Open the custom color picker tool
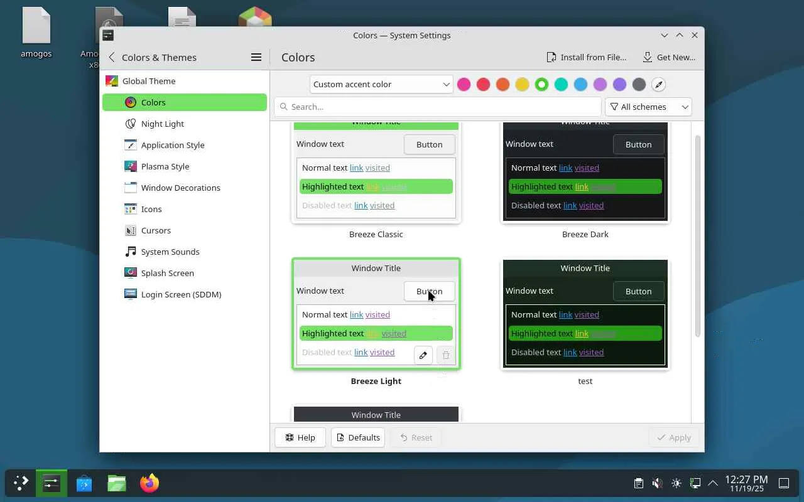 tap(658, 84)
